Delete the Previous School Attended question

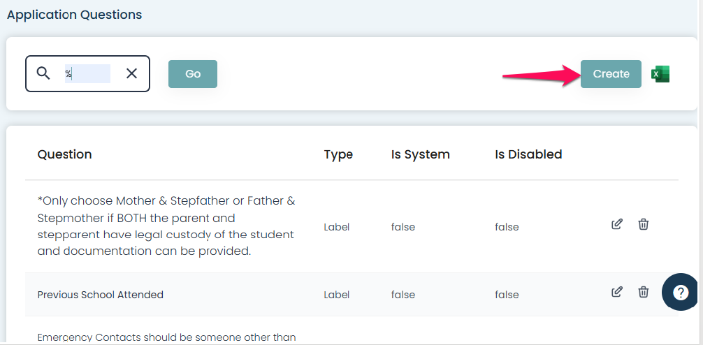[x=644, y=292]
